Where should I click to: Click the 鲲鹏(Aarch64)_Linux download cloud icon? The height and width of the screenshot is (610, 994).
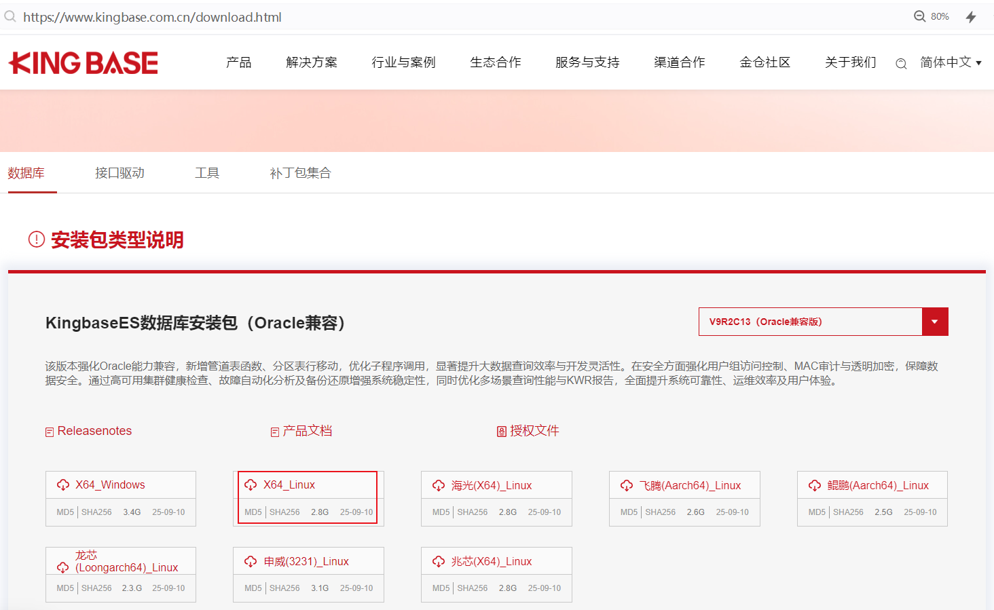pos(815,485)
